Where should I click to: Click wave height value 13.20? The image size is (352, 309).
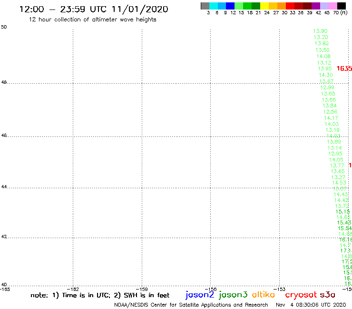(x=321, y=37)
